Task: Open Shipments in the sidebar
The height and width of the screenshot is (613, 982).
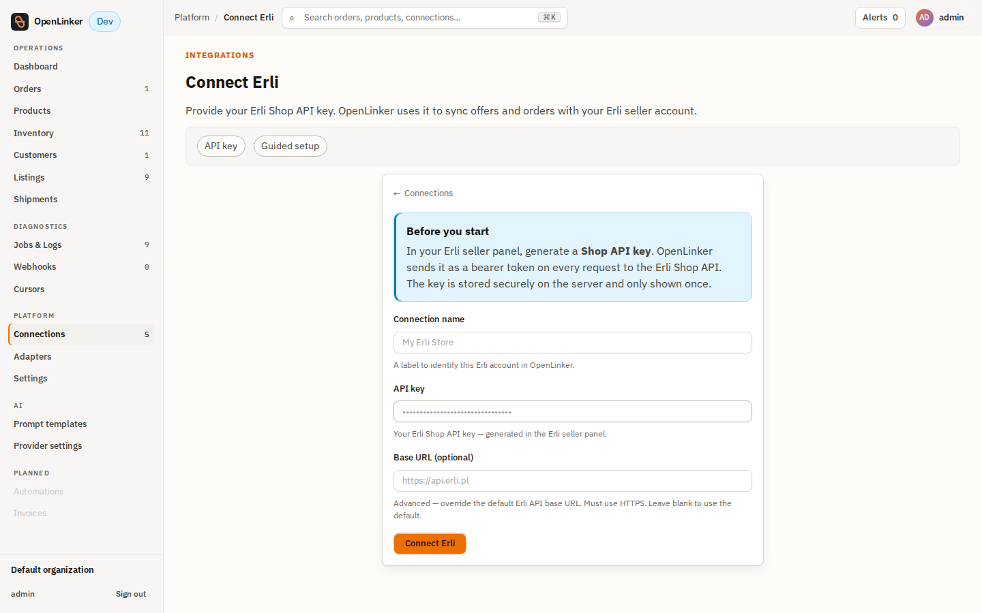Action: pyautogui.click(x=81, y=200)
